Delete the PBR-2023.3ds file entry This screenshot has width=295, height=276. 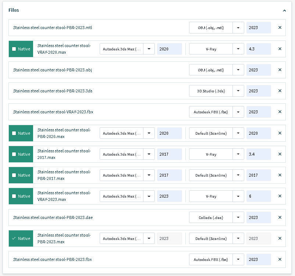click(280, 91)
